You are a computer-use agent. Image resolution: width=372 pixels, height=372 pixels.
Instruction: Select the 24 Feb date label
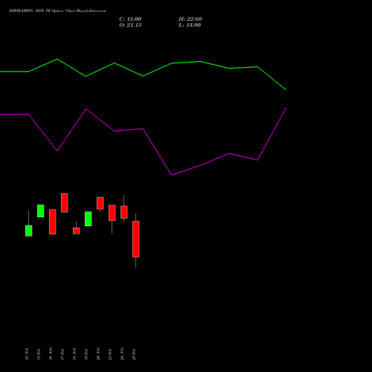tap(122, 354)
